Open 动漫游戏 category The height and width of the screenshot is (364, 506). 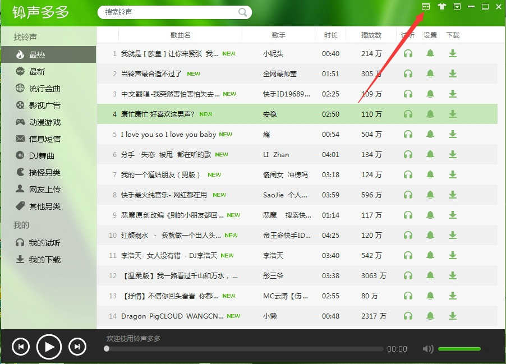click(48, 122)
